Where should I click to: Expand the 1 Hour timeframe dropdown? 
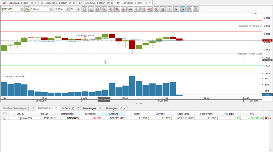tap(51, 9)
